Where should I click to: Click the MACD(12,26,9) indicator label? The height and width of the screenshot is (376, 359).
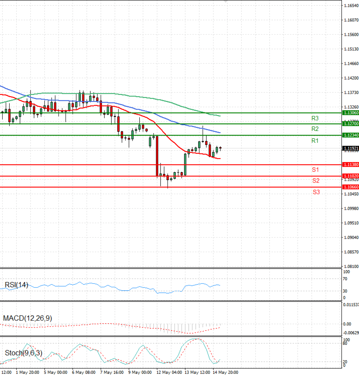[x=27, y=318]
